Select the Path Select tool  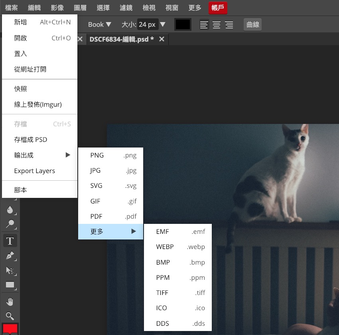[10, 270]
